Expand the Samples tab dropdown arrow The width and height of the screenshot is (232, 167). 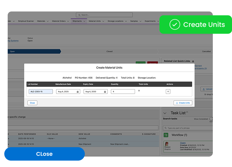140,21
